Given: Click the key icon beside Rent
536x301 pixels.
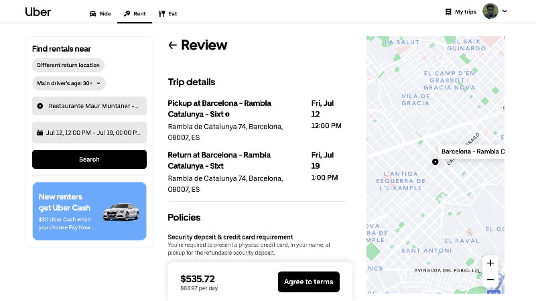Looking at the screenshot, I should (127, 13).
